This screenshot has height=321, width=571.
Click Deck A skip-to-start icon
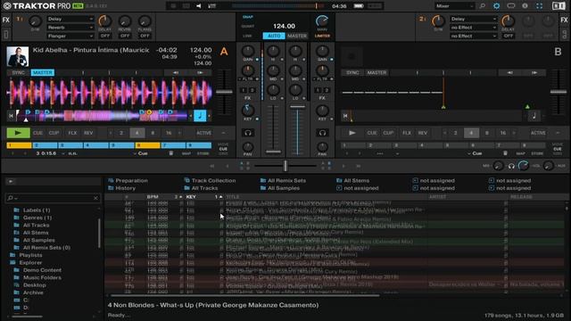point(12,116)
